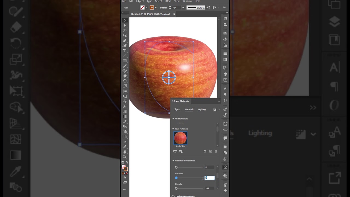Image resolution: width=350 pixels, height=197 pixels.
Task: Open the Window menu
Action: pyautogui.click(x=187, y=1)
